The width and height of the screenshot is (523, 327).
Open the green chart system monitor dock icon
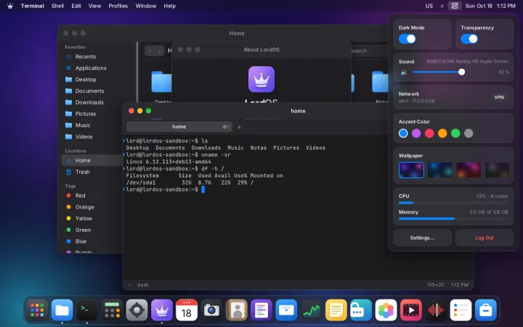coord(311,310)
